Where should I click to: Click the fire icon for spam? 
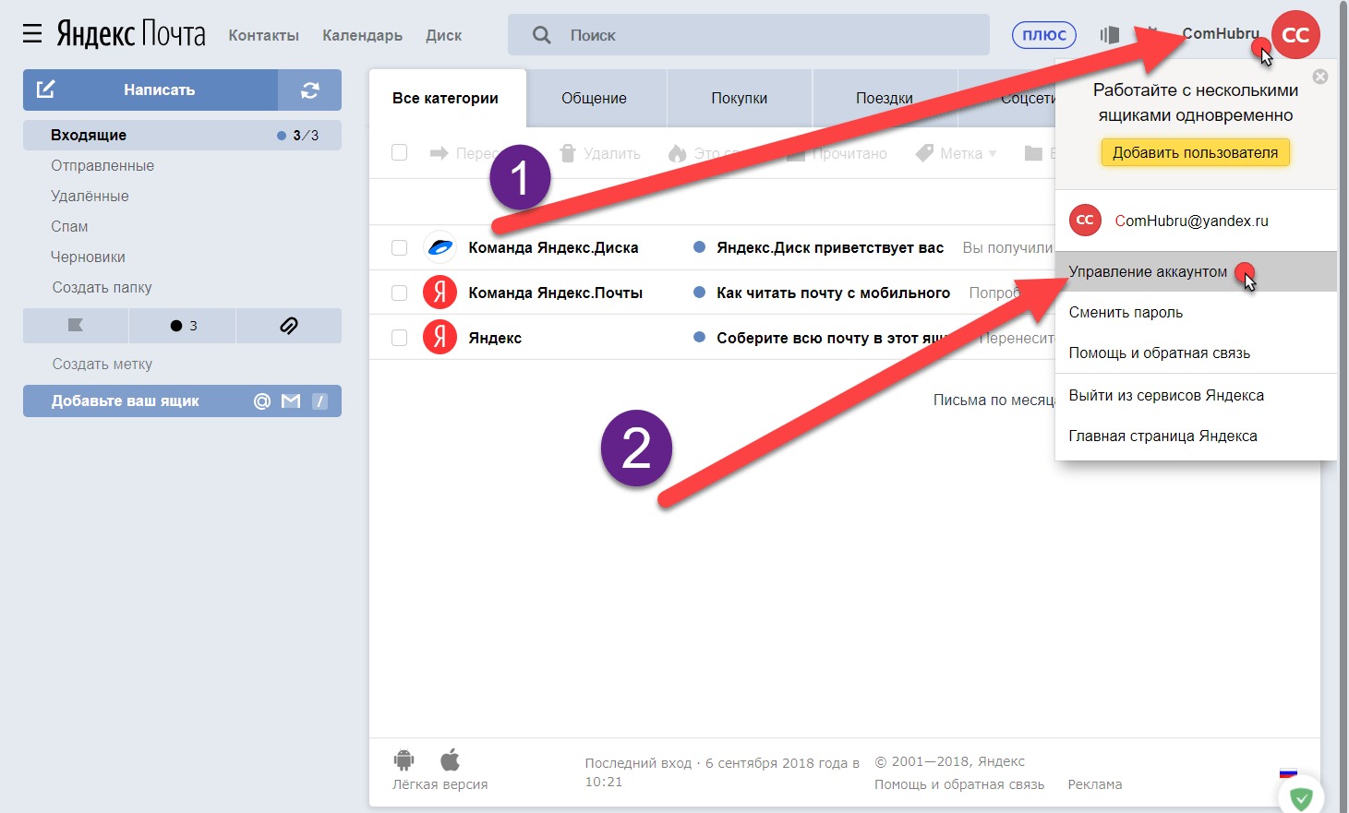677,153
